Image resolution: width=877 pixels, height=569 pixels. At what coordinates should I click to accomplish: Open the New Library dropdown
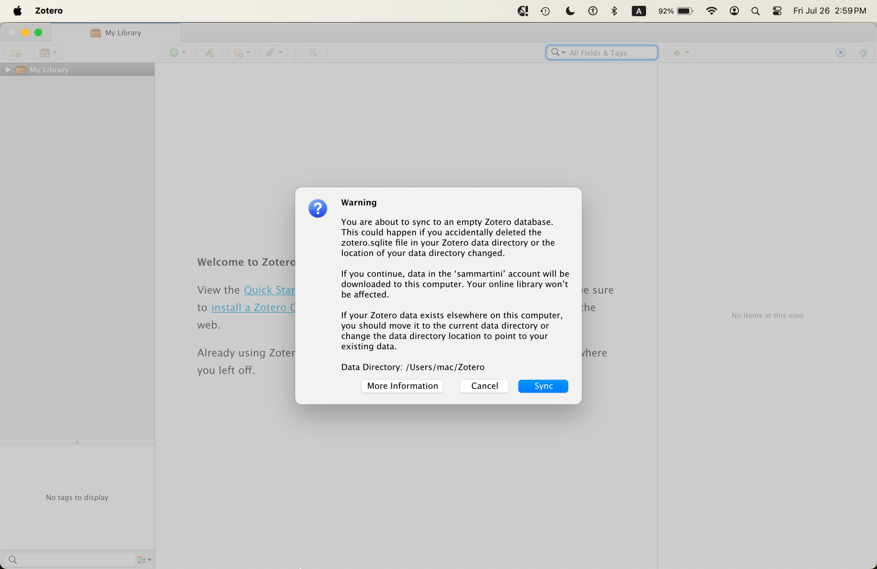[48, 53]
